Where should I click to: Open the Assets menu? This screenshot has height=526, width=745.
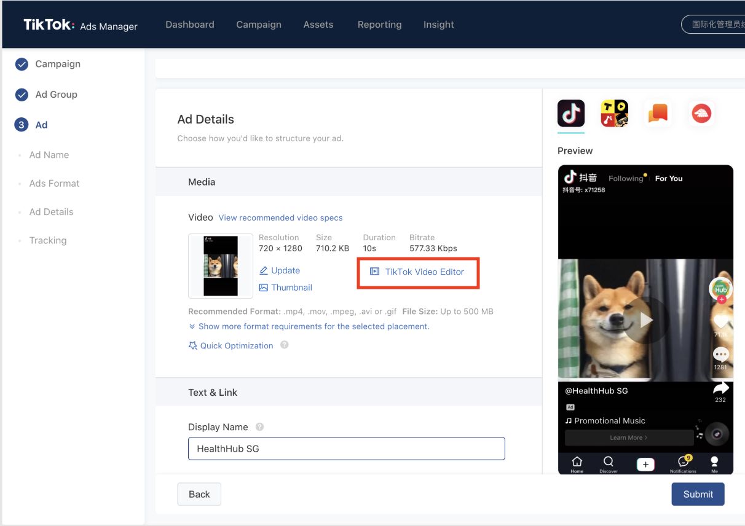(318, 25)
